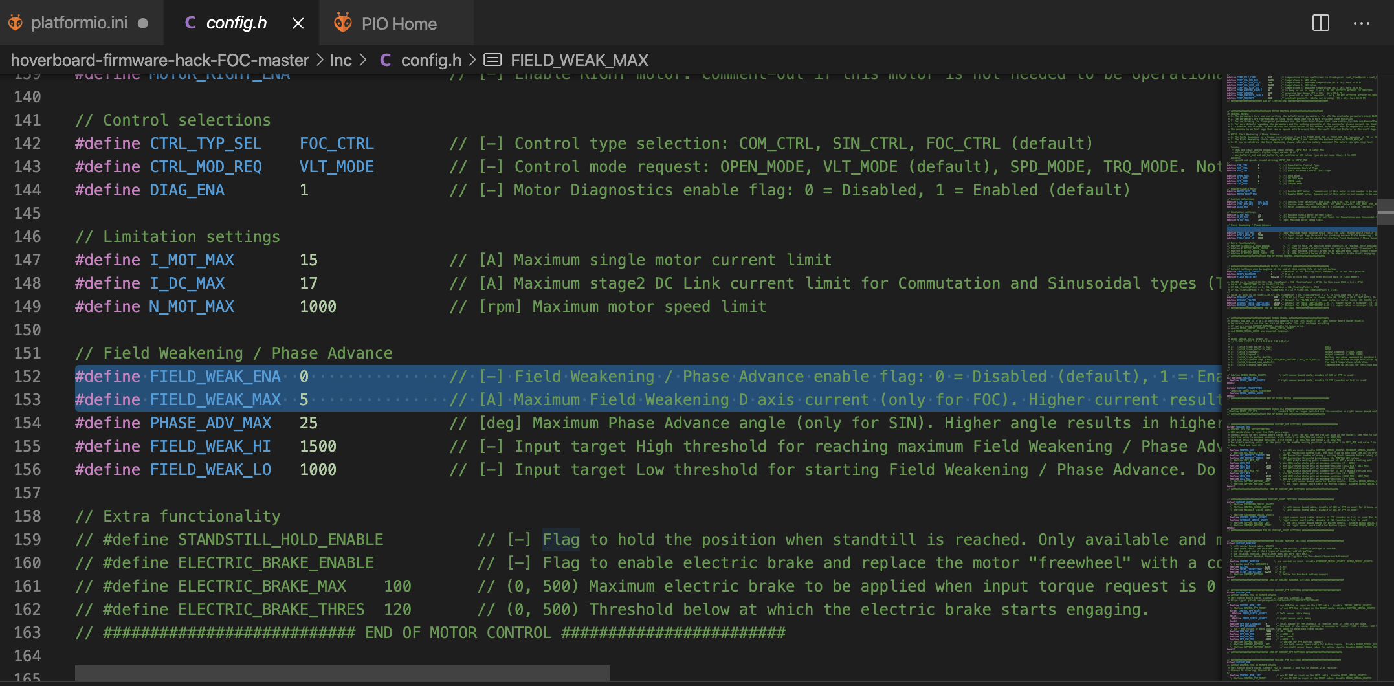Click the '// Control selections' comment
Screen dimensions: 1394x686
[x=173, y=120]
